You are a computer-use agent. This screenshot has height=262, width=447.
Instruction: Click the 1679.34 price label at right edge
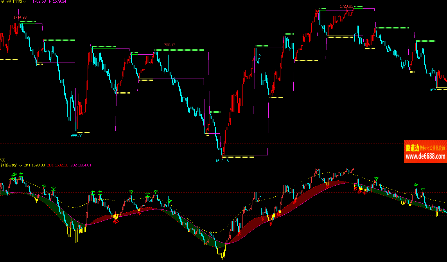(x=436, y=90)
